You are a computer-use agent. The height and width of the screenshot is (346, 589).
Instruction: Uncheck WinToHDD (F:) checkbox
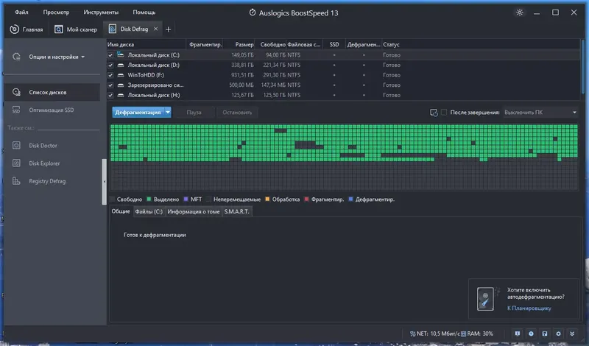(x=110, y=75)
